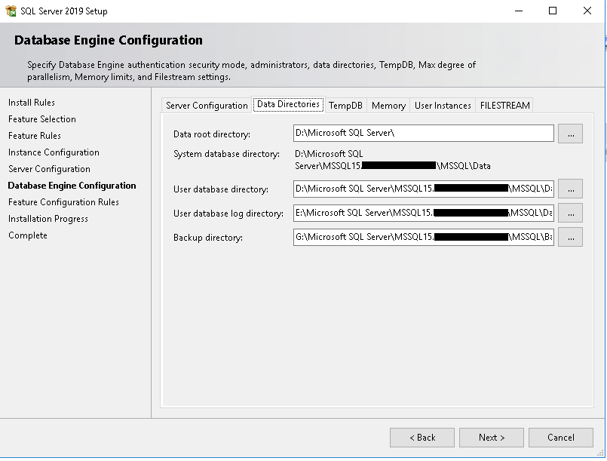Viewport: 607px width, 461px height.
Task: Click the Backup directory field
Action: (424, 237)
